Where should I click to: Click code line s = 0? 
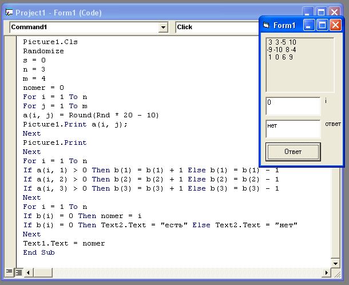point(34,60)
